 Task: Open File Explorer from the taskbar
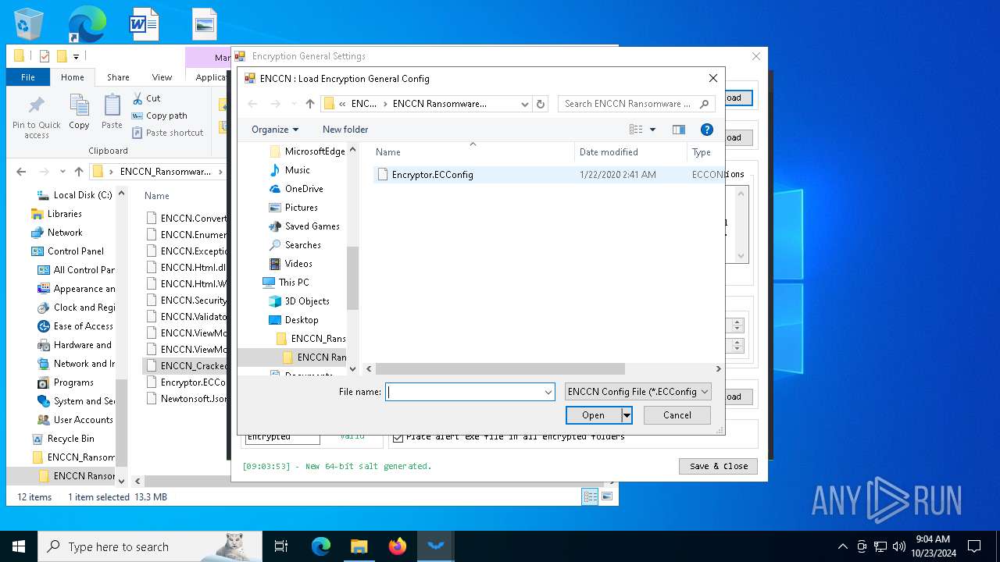[x=359, y=546]
